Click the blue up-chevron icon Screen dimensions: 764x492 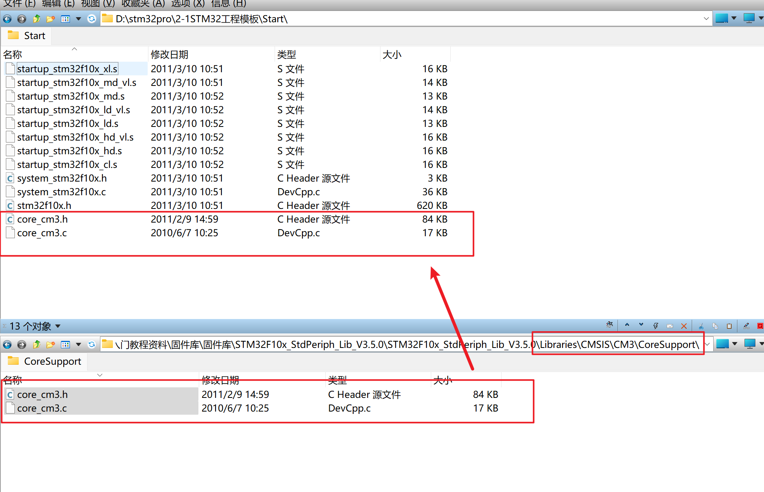627,325
